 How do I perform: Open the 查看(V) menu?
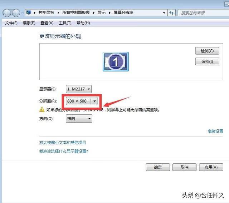click(x=47, y=23)
